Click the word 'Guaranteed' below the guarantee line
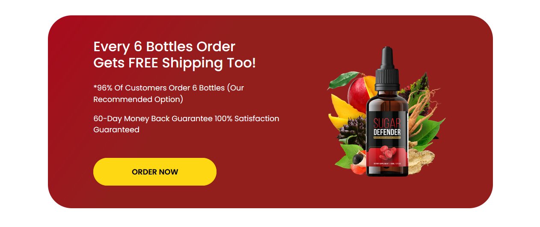 click(116, 129)
